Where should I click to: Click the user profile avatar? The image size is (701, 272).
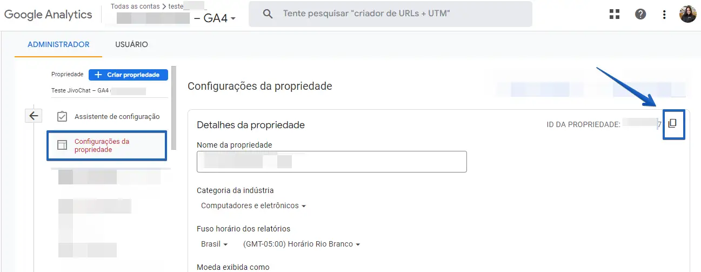click(687, 14)
